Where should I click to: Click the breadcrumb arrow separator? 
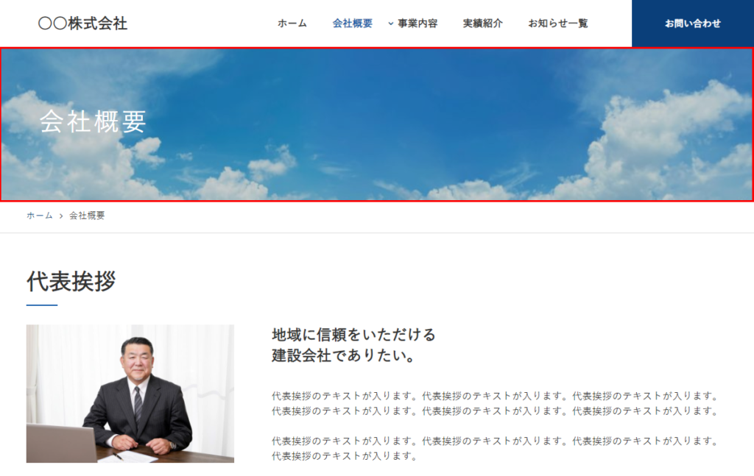61,216
